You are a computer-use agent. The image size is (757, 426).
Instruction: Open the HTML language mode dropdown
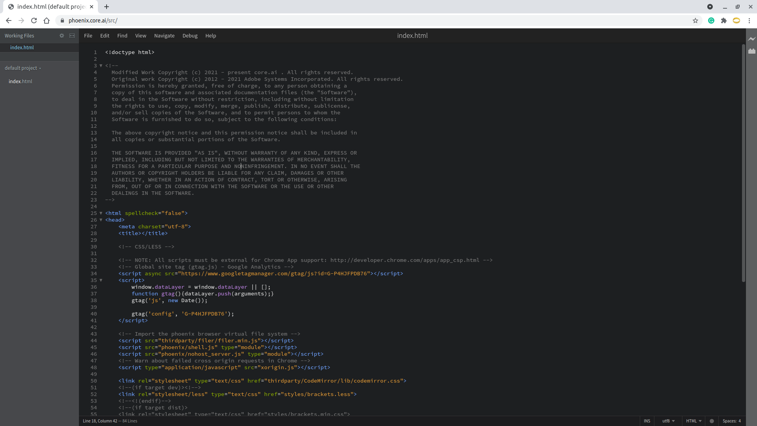point(693,421)
